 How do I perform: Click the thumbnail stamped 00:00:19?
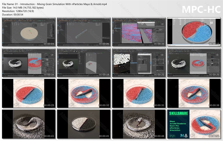pyautogui.click(x=84, y=63)
